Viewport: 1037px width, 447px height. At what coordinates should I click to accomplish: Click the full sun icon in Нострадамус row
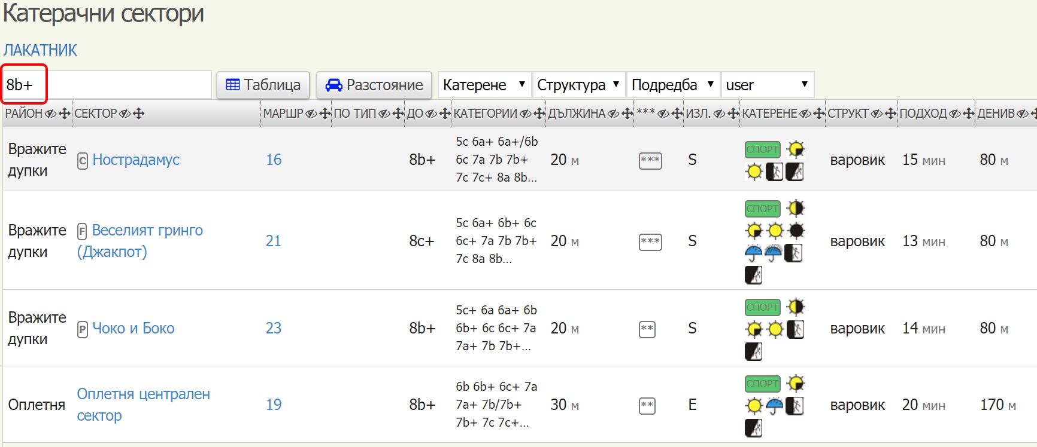click(x=754, y=172)
